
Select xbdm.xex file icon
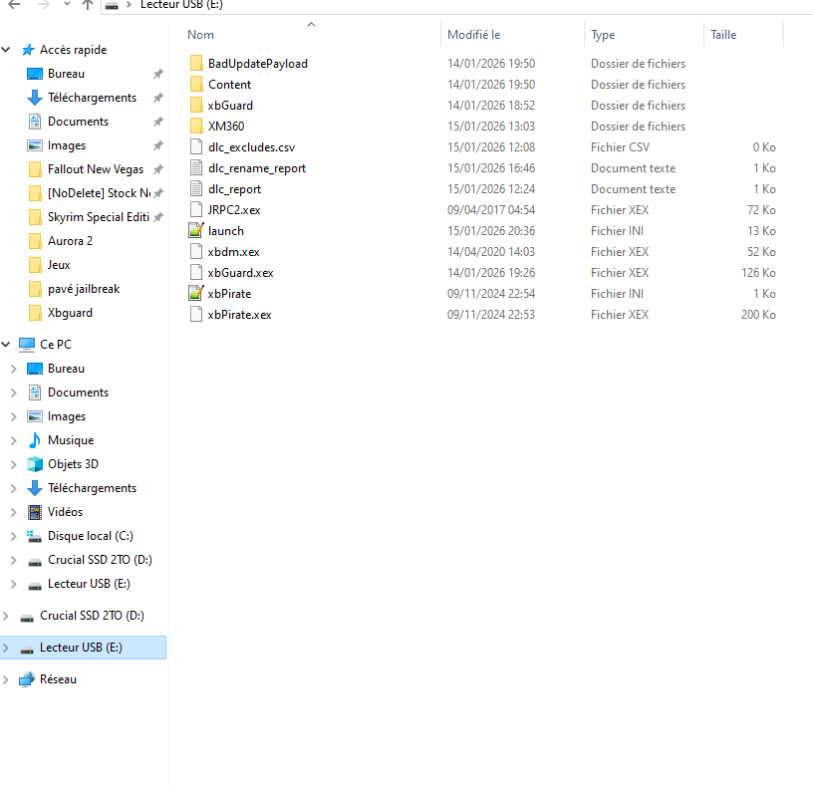196,251
